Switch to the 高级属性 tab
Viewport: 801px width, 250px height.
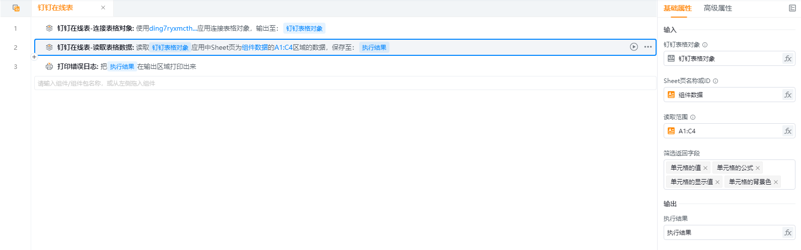[x=717, y=8]
